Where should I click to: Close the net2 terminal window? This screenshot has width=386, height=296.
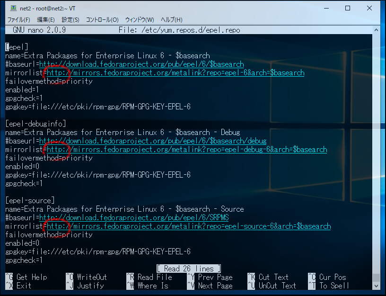click(x=369, y=8)
